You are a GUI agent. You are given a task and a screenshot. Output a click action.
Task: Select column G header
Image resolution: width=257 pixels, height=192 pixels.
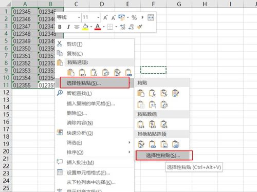[179, 4]
